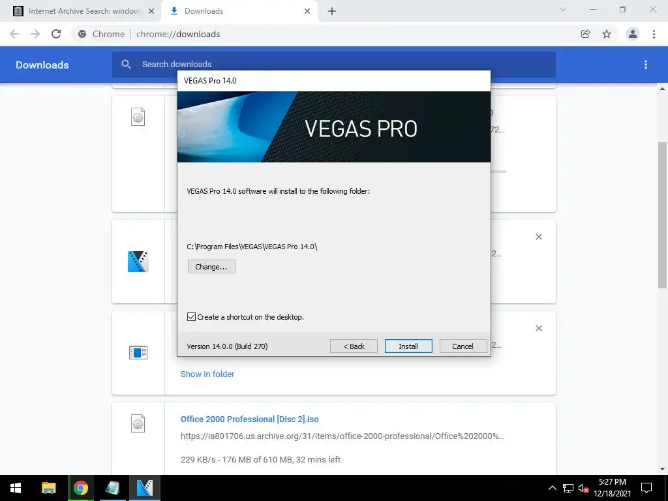Click the window-style file icon in downloads list
Screen dimensions: 668x501
click(138, 352)
